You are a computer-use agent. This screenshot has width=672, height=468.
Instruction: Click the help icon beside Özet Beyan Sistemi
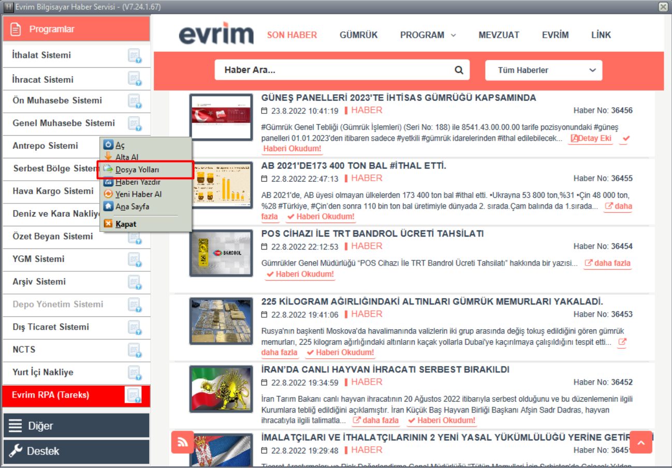135,237
